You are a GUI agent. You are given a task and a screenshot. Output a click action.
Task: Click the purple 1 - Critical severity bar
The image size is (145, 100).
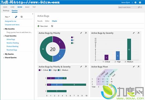106,57
